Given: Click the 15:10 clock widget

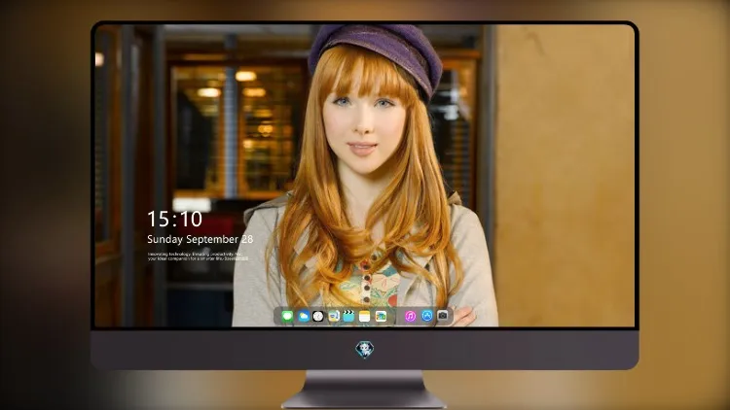Looking at the screenshot, I should click(174, 219).
